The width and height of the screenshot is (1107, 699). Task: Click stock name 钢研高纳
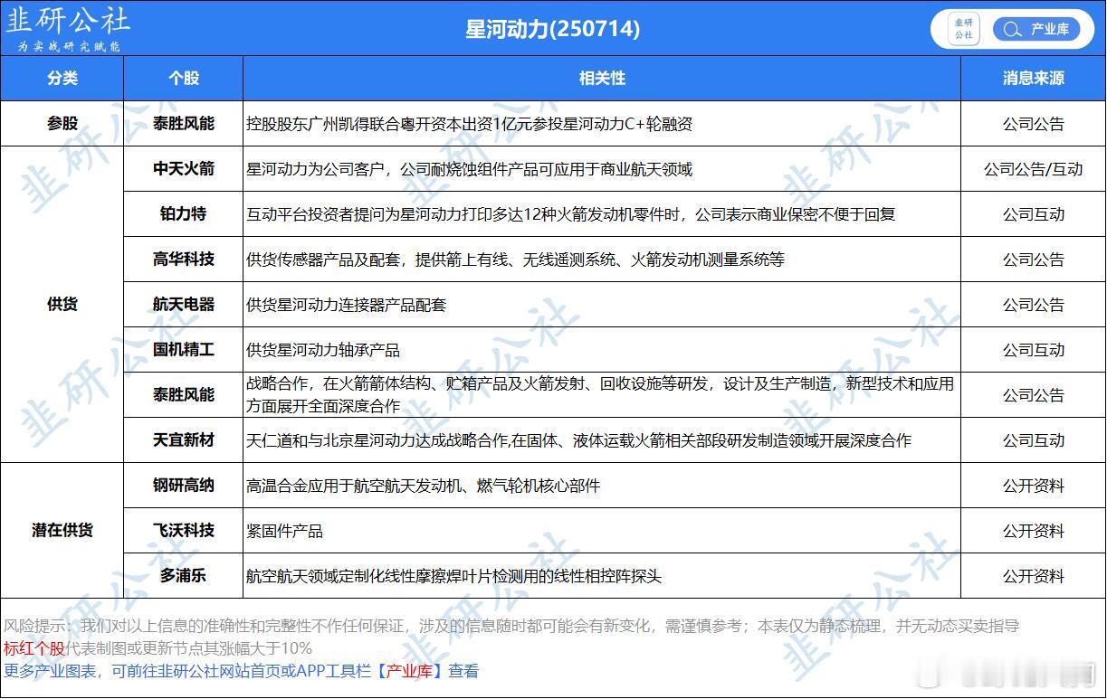184,486
